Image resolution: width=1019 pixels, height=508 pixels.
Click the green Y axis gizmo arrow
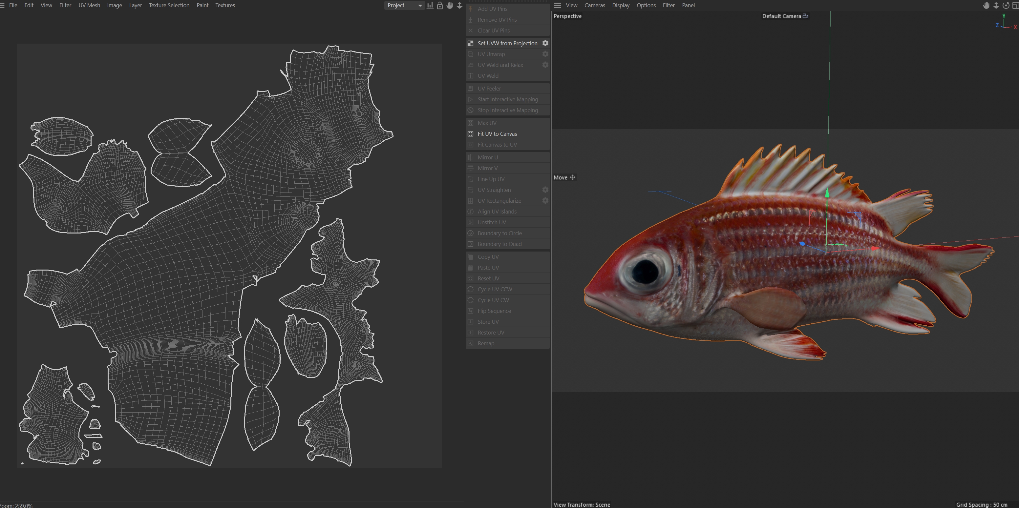(x=827, y=193)
